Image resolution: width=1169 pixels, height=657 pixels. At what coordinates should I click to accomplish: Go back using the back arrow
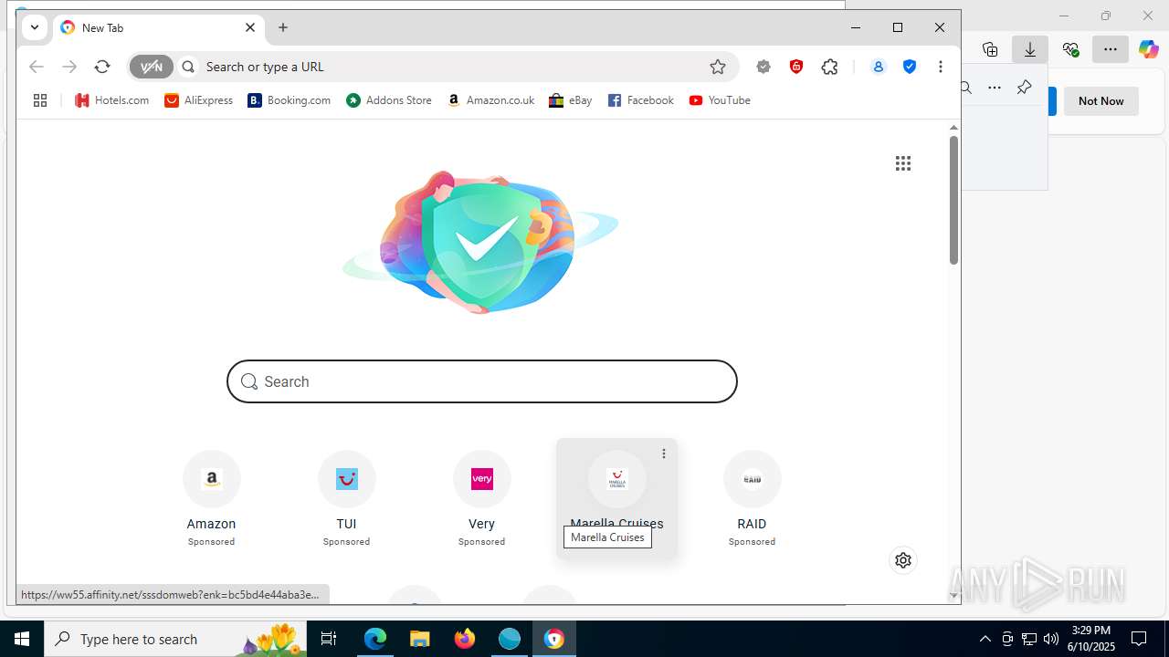coord(37,67)
